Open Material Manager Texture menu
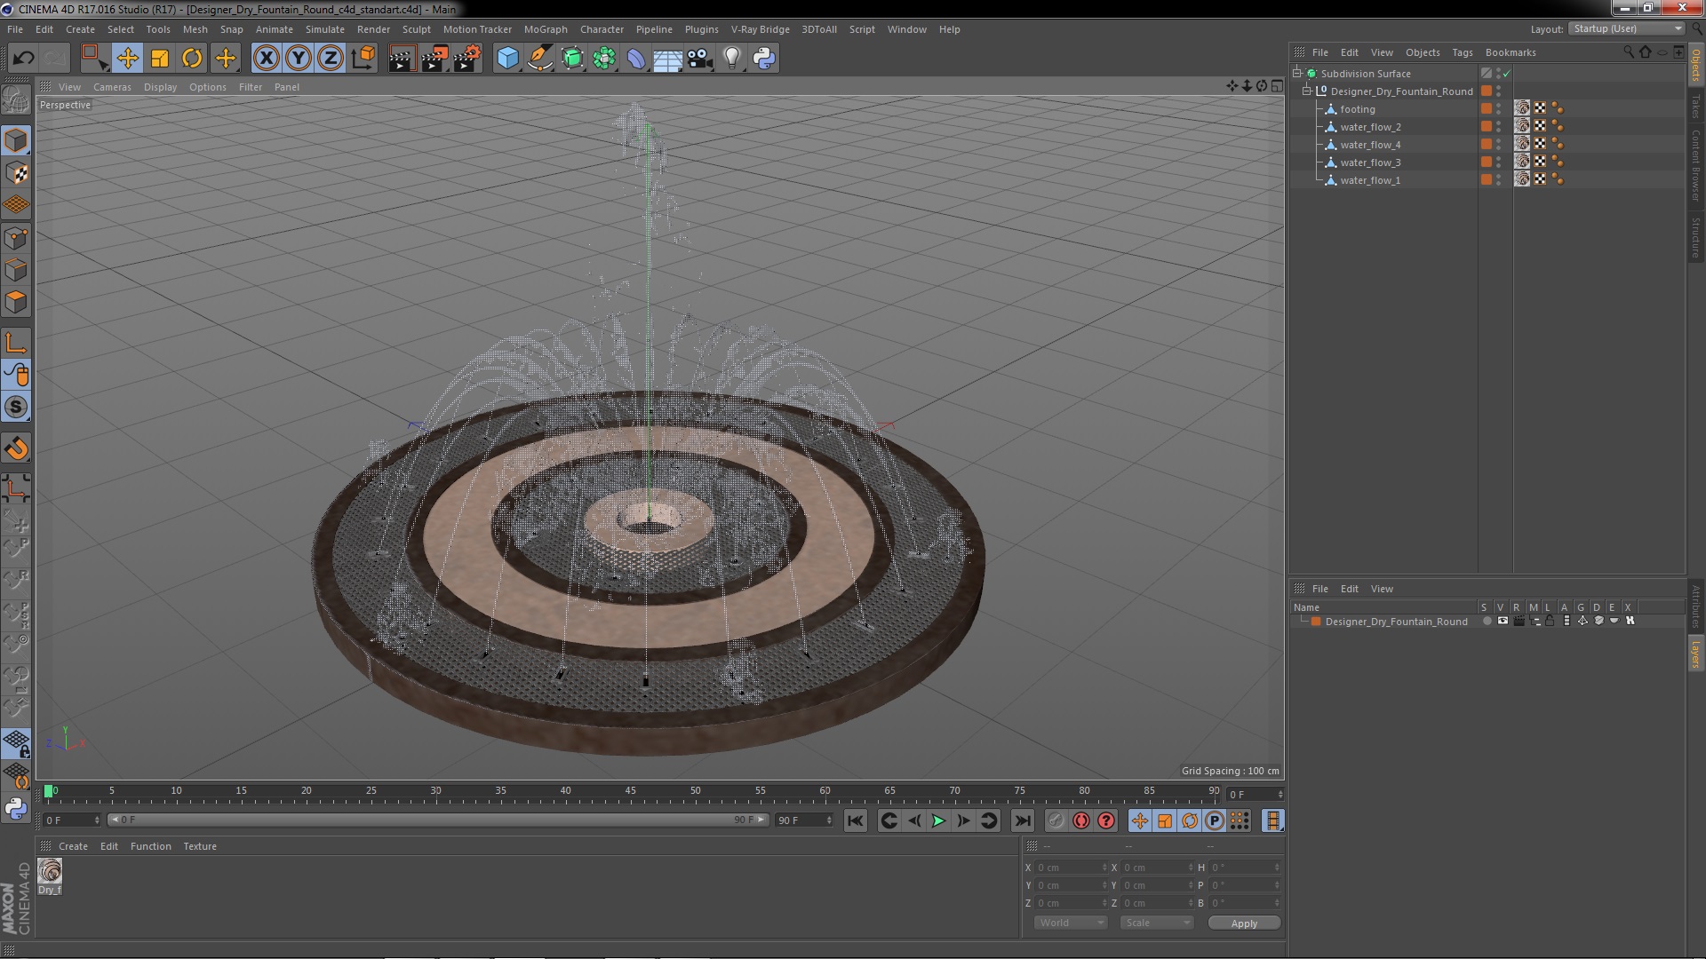 [199, 846]
